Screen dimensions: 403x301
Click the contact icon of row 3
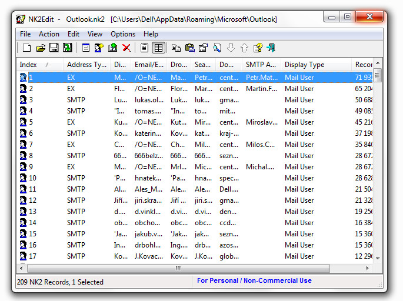point(23,100)
